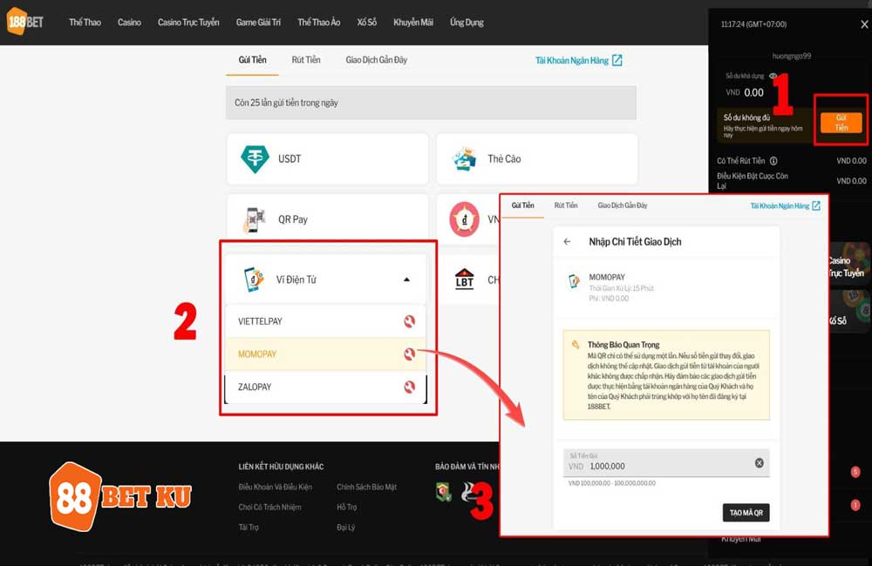Clear the deposit amount field
This screenshot has width=872, height=566.
(x=760, y=462)
